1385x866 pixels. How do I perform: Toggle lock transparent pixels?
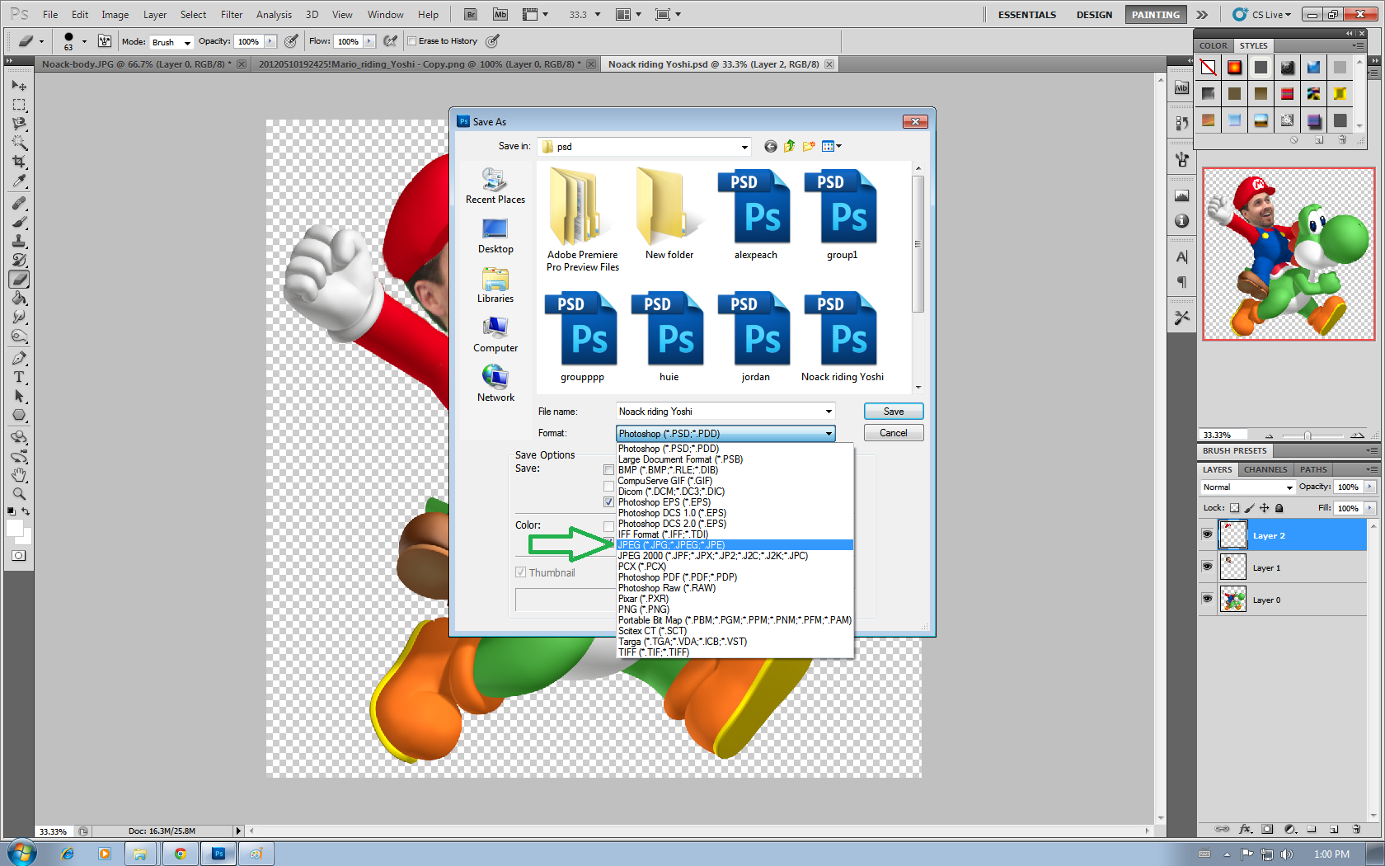(1234, 508)
